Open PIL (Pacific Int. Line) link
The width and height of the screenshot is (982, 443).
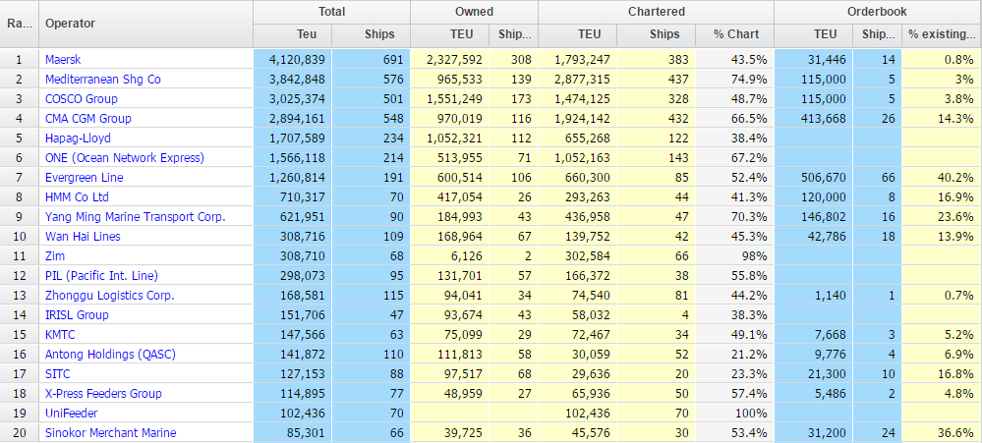(x=101, y=276)
